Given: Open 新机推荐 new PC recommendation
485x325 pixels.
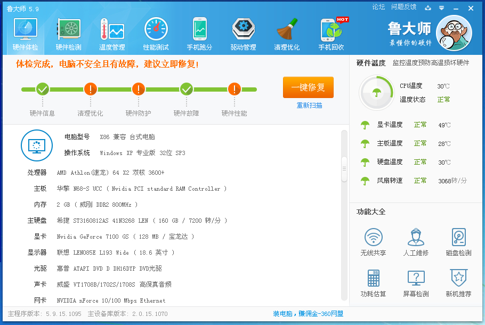Looking at the screenshot, I should (459, 283).
